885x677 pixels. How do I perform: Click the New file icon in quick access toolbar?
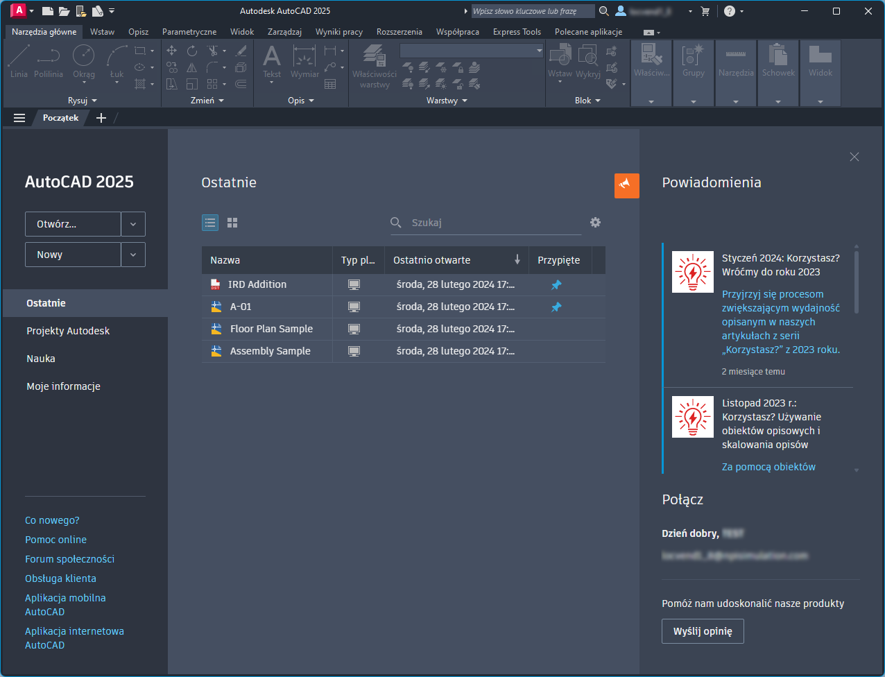[47, 11]
